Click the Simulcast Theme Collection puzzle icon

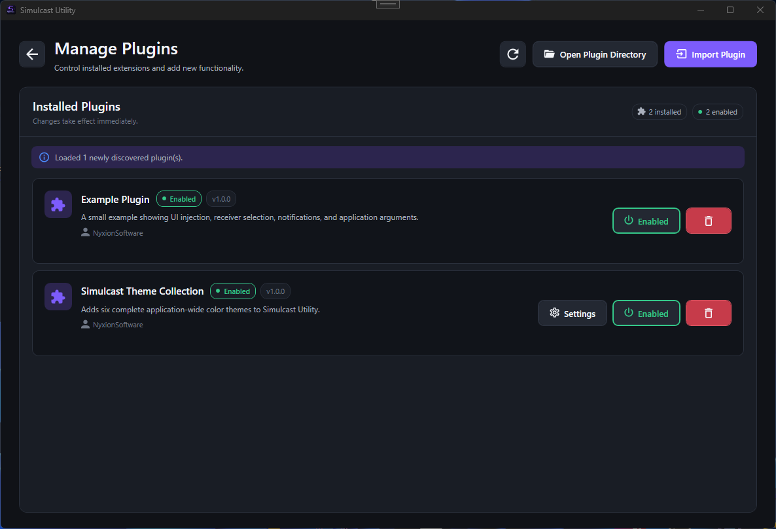click(58, 297)
